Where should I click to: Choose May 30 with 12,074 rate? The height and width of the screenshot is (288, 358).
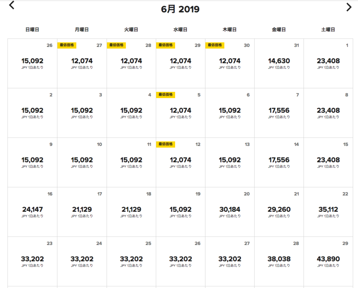(x=230, y=63)
